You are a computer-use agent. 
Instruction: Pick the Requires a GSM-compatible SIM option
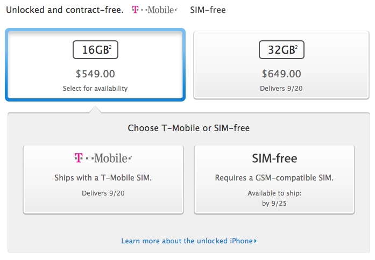pos(274,178)
